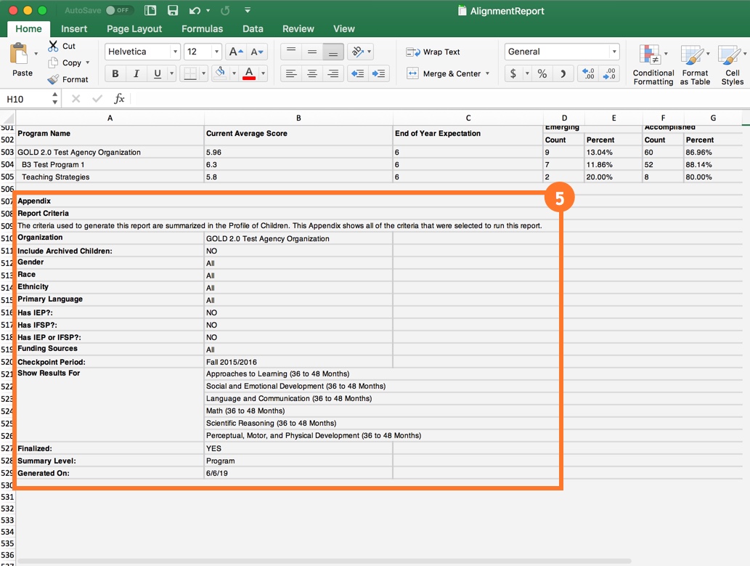Apply bold formatting with the Bold icon
The width and height of the screenshot is (750, 566).
pos(116,73)
